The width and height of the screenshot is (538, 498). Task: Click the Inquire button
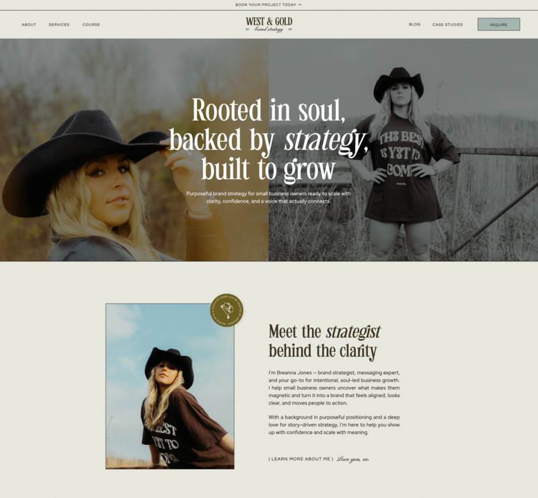(498, 24)
